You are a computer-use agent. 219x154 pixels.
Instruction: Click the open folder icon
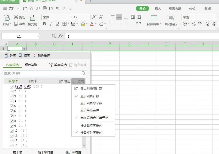(25, 9)
